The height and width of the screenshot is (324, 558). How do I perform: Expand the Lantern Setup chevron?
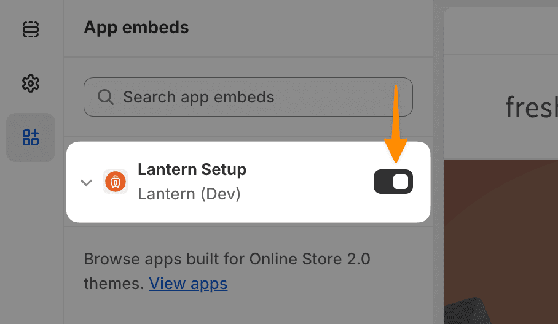tap(87, 182)
